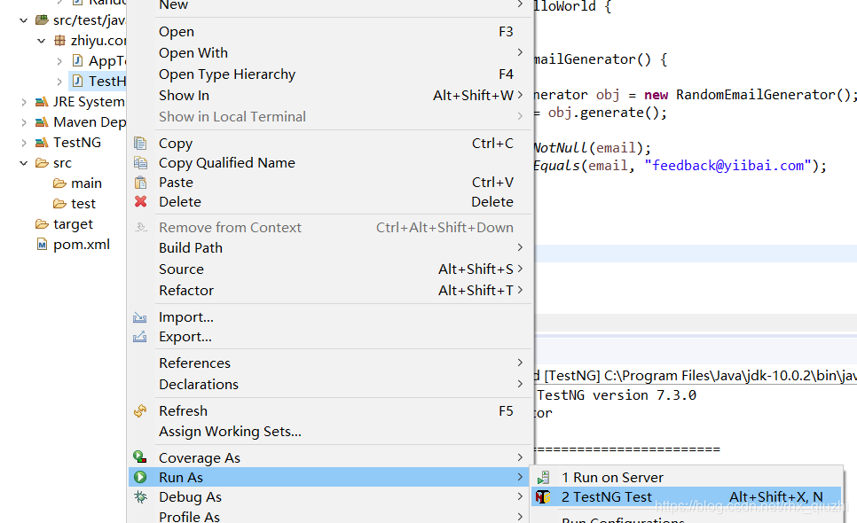Click the Run As green play icon
Screen dimensions: 857x523
tap(140, 478)
